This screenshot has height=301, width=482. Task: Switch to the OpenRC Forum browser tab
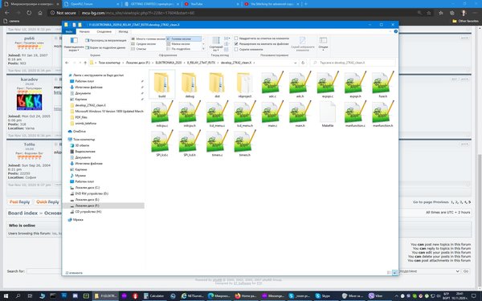coord(92,4)
